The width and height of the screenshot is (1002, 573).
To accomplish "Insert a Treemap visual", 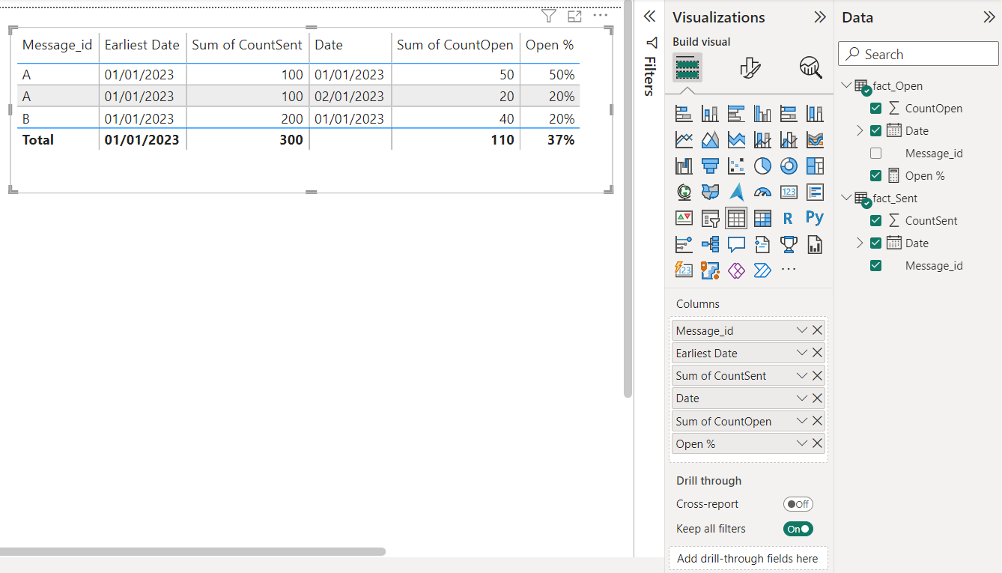I will tap(815, 166).
